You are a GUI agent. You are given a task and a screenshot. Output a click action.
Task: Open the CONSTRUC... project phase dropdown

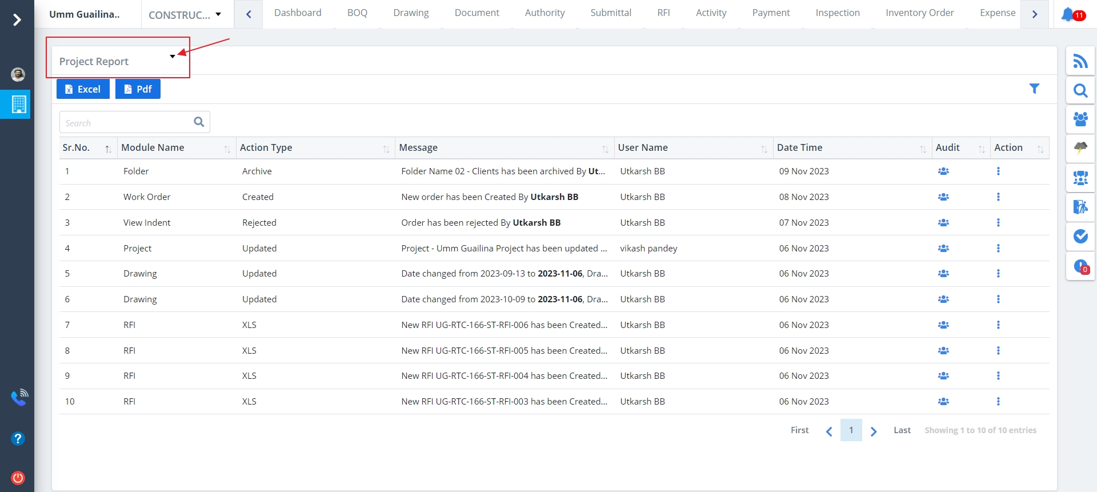185,15
